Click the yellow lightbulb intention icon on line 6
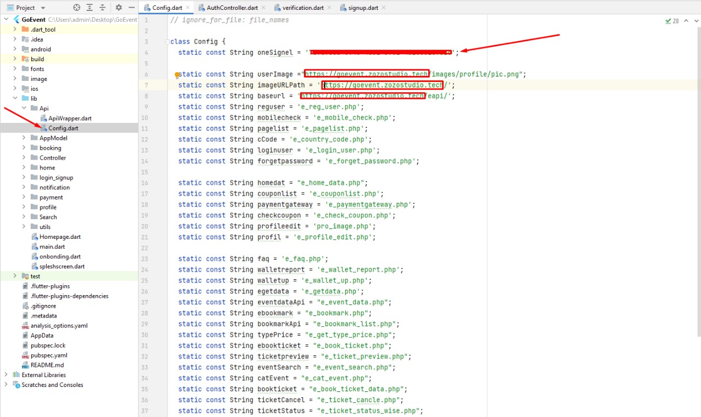This screenshot has height=417, width=701. [177, 75]
